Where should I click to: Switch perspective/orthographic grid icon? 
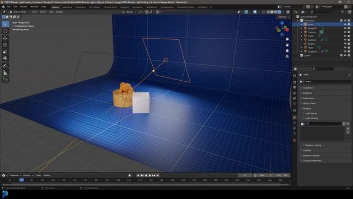287,56
